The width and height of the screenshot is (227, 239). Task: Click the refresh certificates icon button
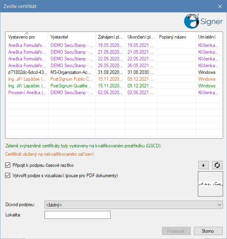tap(217, 165)
